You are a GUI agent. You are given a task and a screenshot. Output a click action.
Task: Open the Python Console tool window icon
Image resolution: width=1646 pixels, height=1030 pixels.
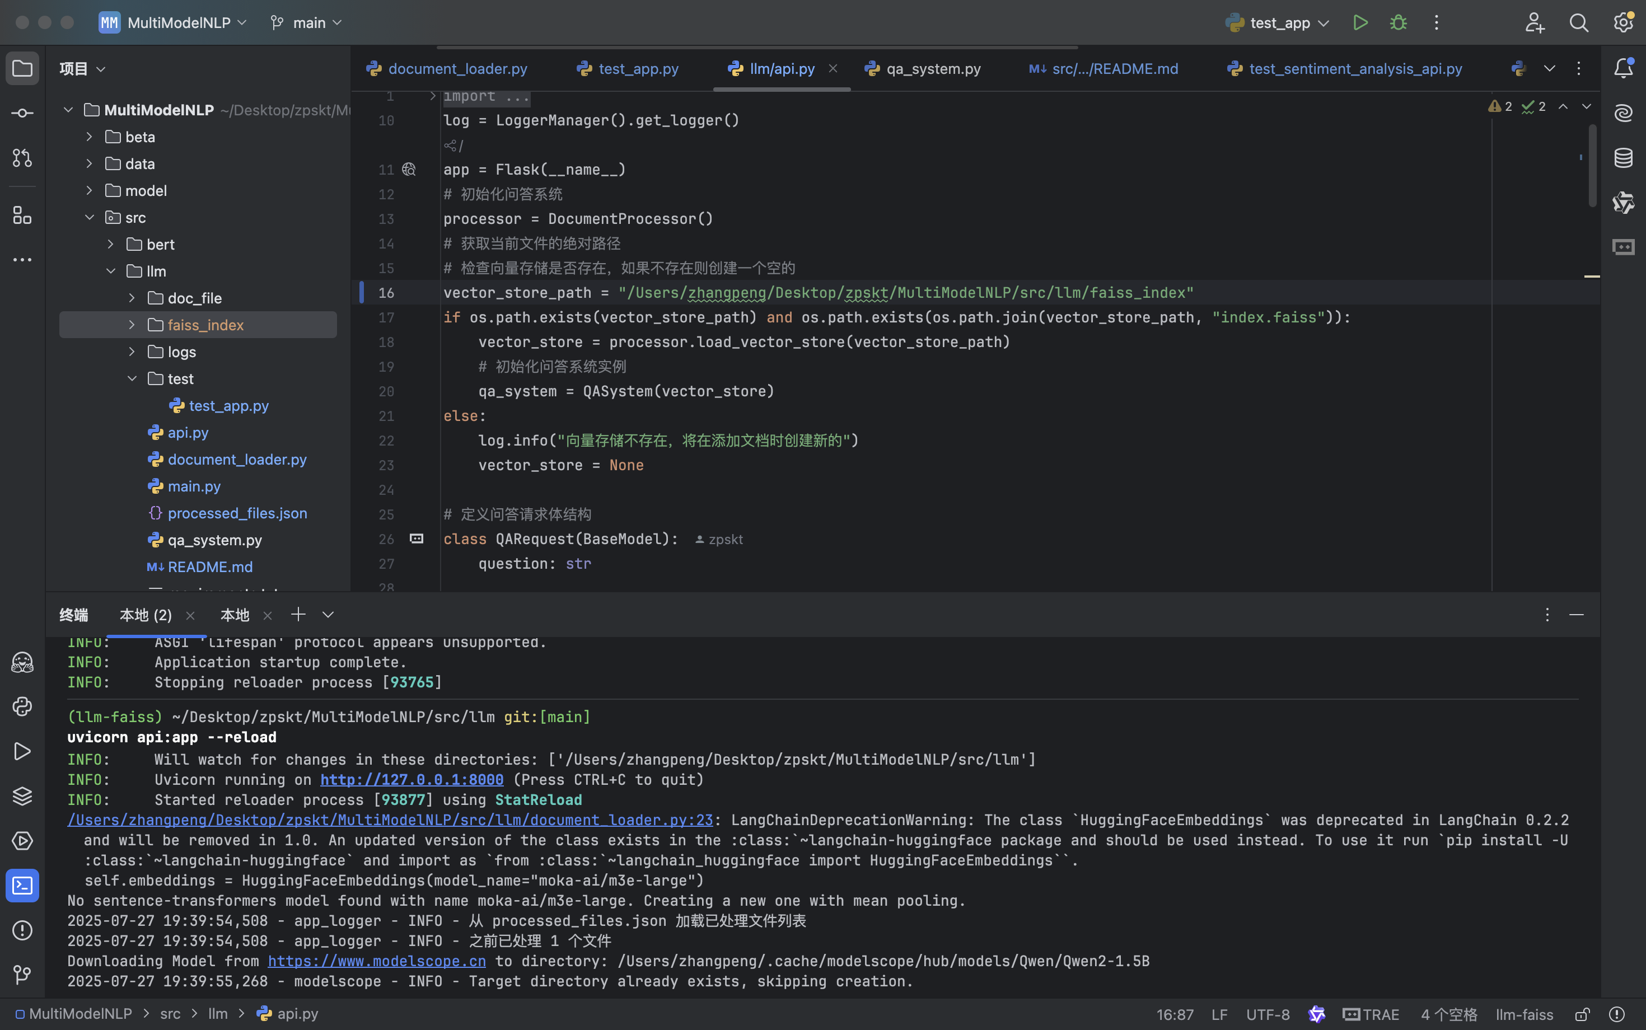(22, 706)
